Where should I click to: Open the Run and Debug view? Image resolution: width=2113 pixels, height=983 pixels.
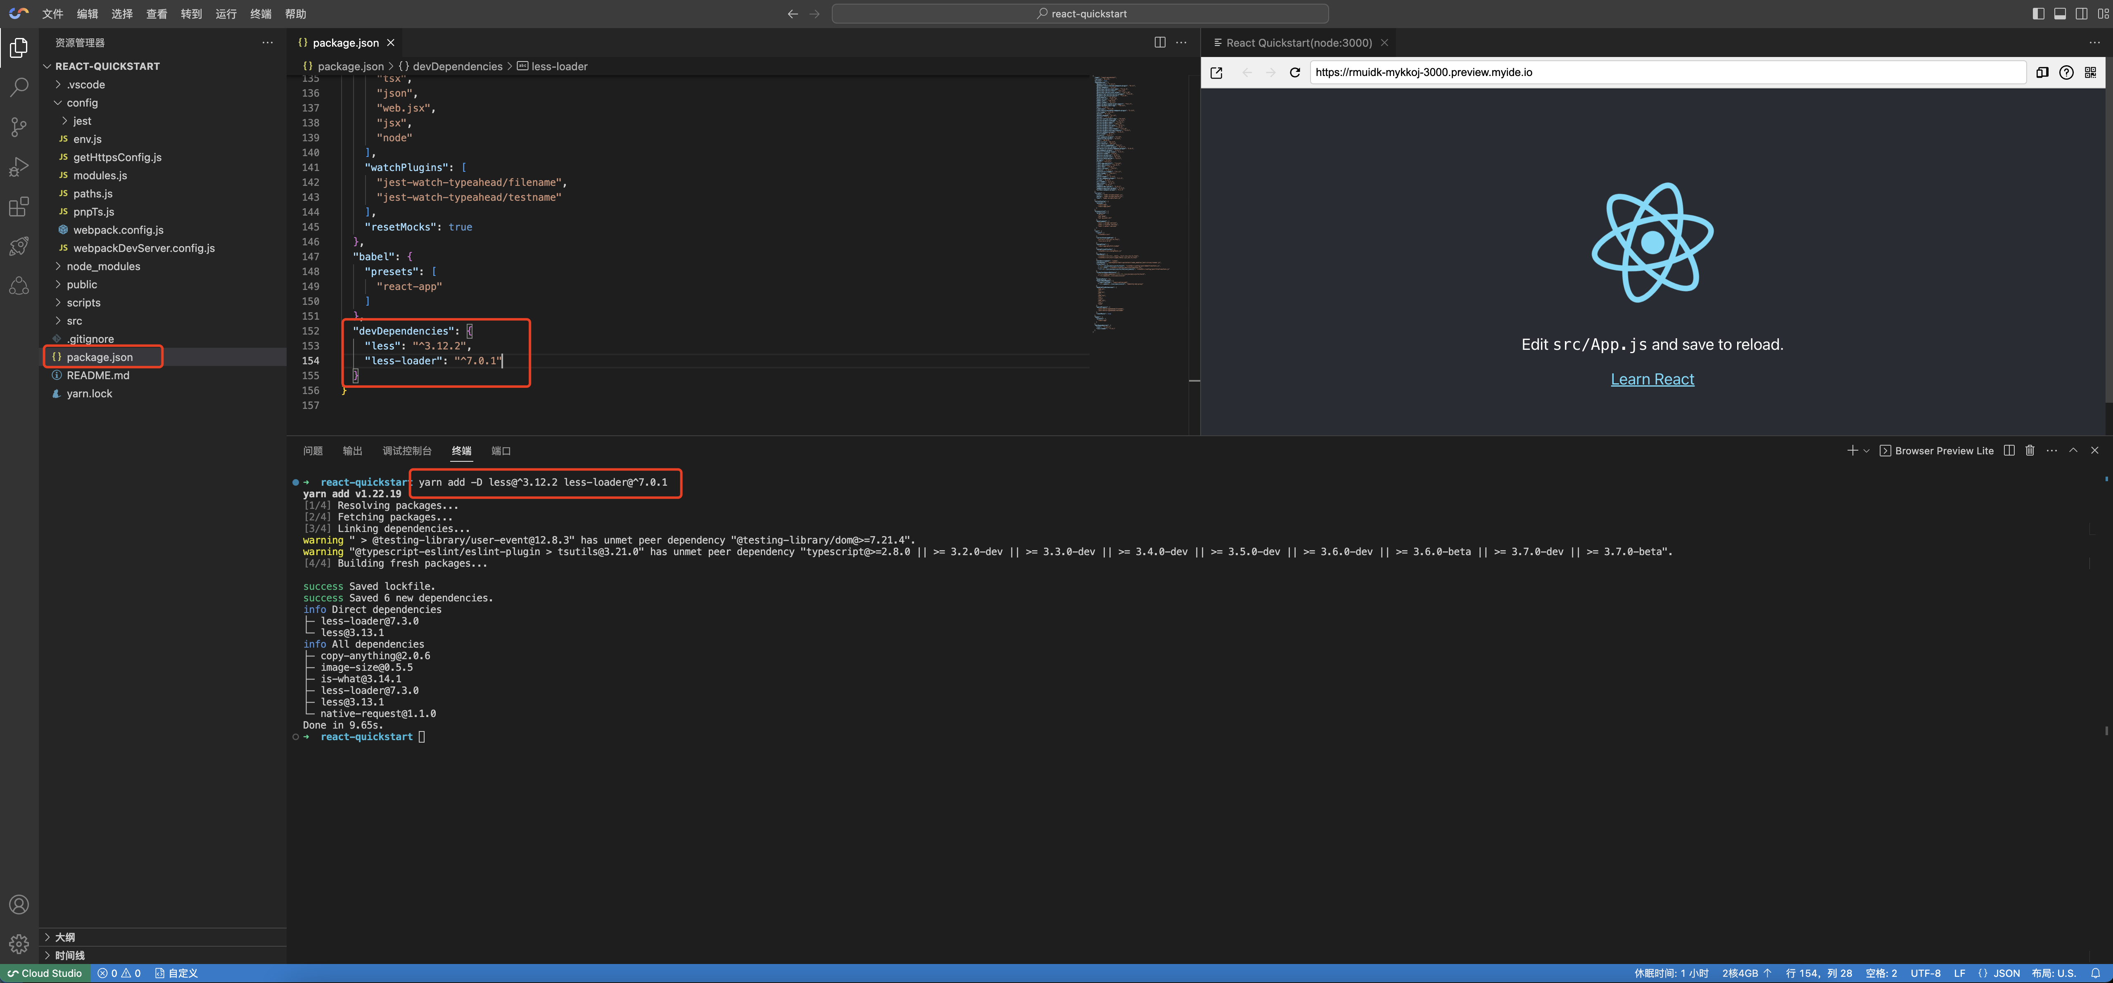tap(19, 166)
